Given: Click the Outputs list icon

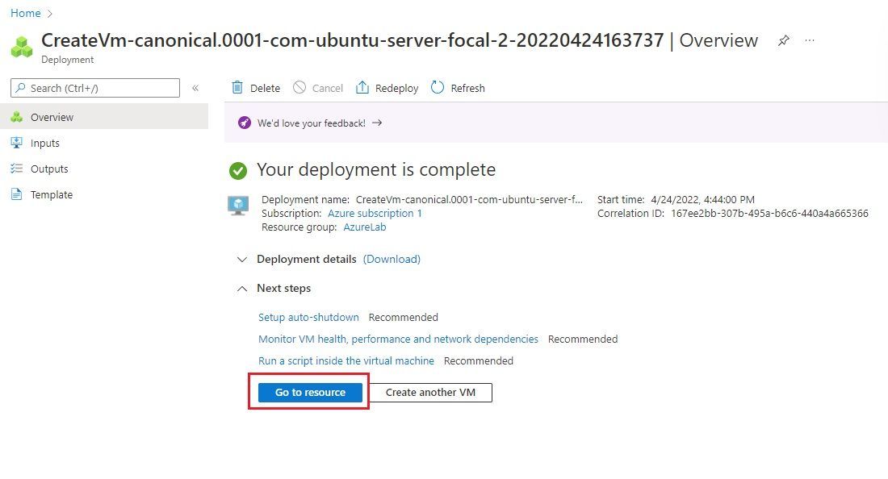Looking at the screenshot, I should 16,169.
